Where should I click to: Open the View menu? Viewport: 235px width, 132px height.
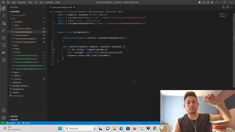click(x=30, y=3)
